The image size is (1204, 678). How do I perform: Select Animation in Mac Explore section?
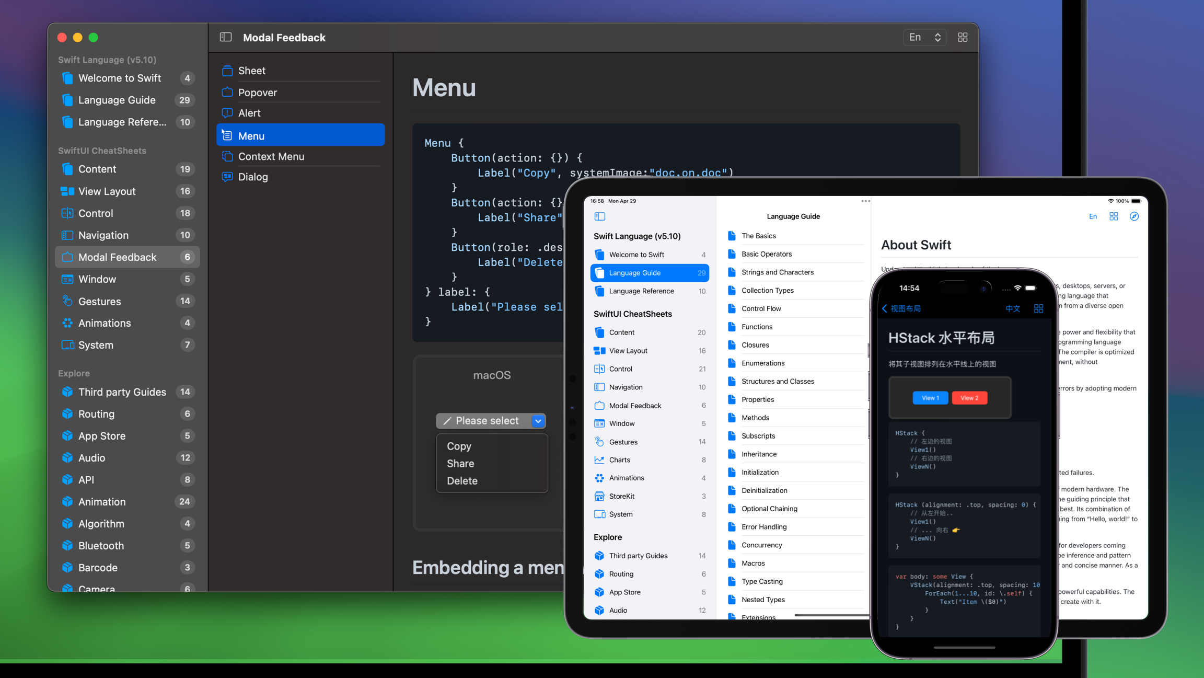(x=128, y=502)
